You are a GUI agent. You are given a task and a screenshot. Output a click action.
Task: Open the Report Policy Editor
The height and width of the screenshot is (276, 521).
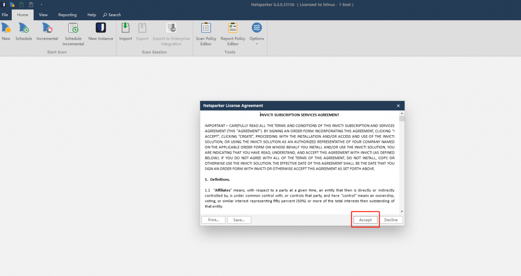233,34
